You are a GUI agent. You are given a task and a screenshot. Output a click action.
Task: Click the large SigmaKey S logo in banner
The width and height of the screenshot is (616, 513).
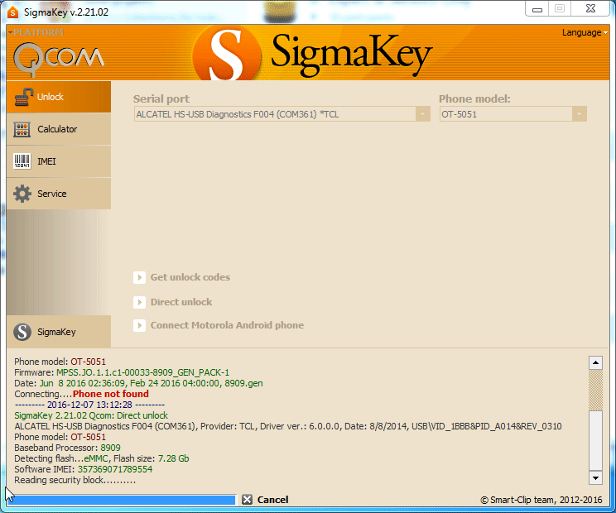coord(227,54)
